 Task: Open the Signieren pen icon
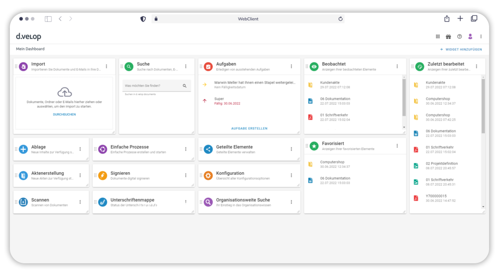click(x=103, y=176)
